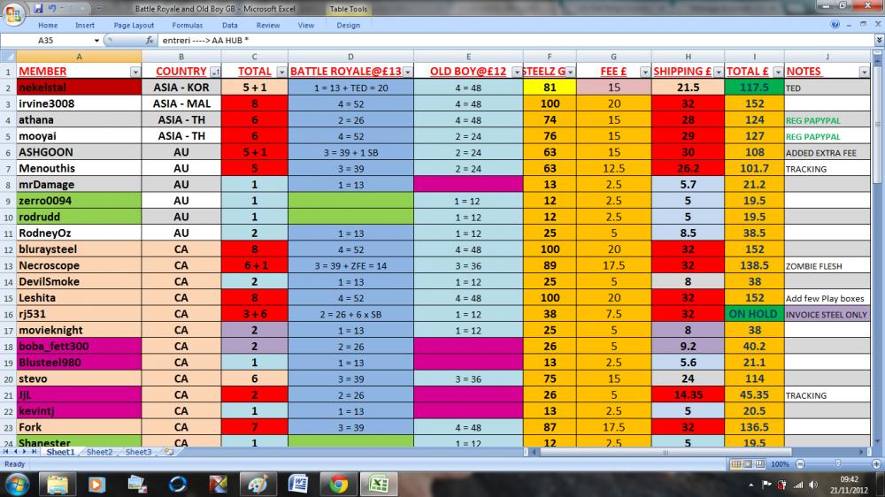Open the Insert ribbon tab

(85, 25)
